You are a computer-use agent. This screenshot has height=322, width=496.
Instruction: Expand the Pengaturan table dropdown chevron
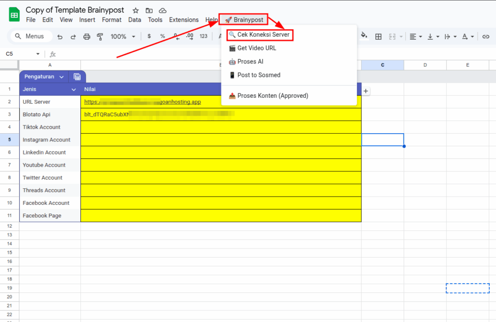(62, 77)
